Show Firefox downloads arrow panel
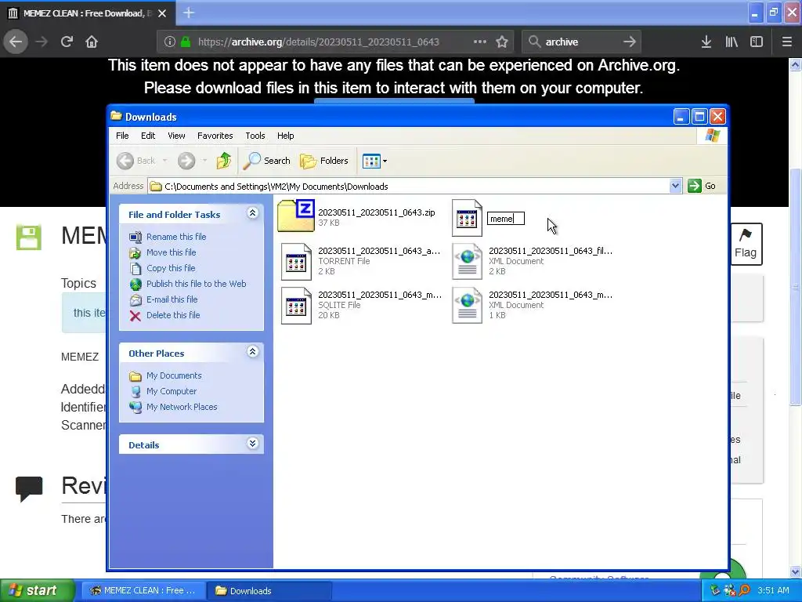 coord(706,42)
